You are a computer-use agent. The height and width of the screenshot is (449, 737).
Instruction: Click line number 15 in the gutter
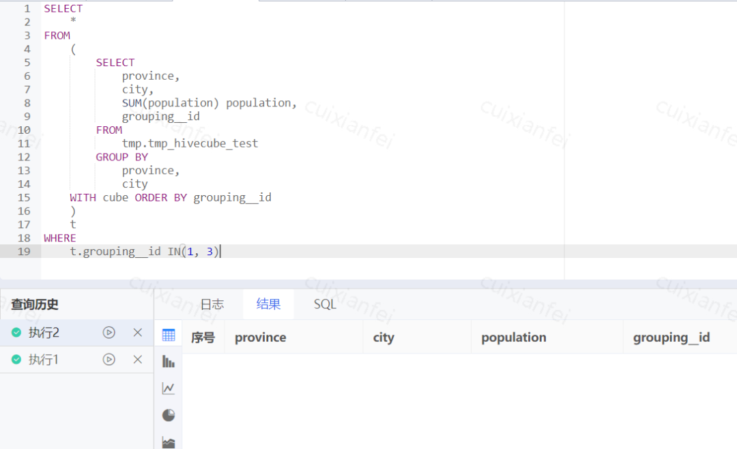(x=24, y=198)
